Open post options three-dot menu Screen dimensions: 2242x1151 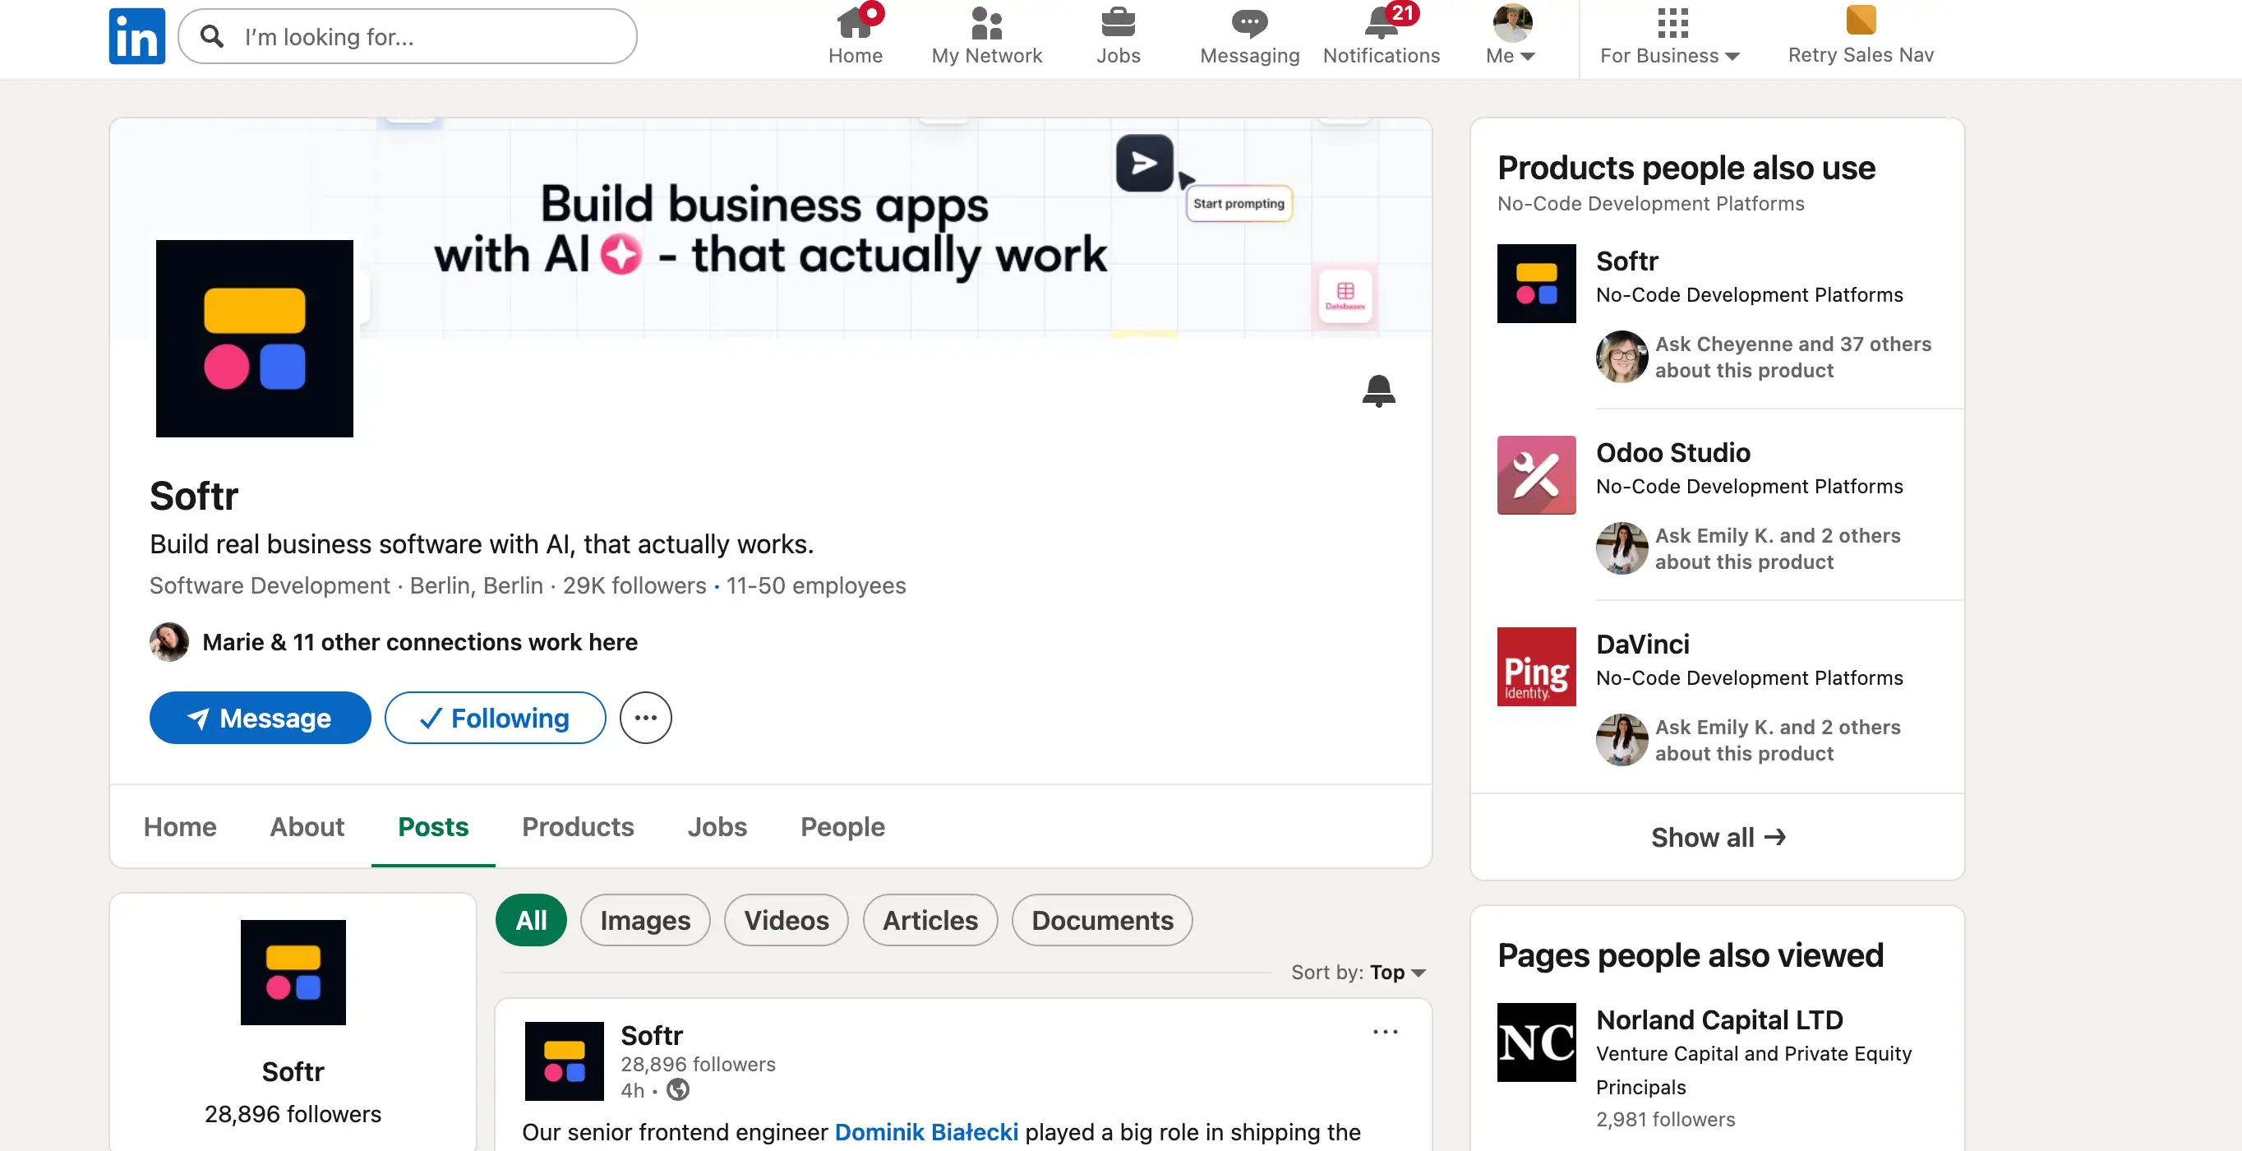tap(1385, 1032)
